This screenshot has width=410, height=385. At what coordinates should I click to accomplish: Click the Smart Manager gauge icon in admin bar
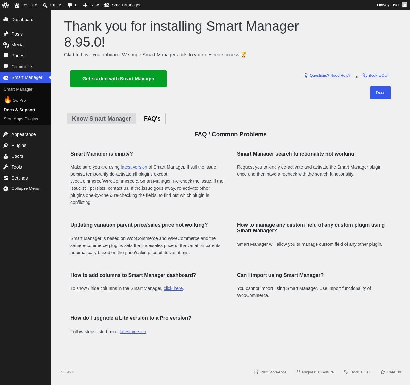point(107,5)
